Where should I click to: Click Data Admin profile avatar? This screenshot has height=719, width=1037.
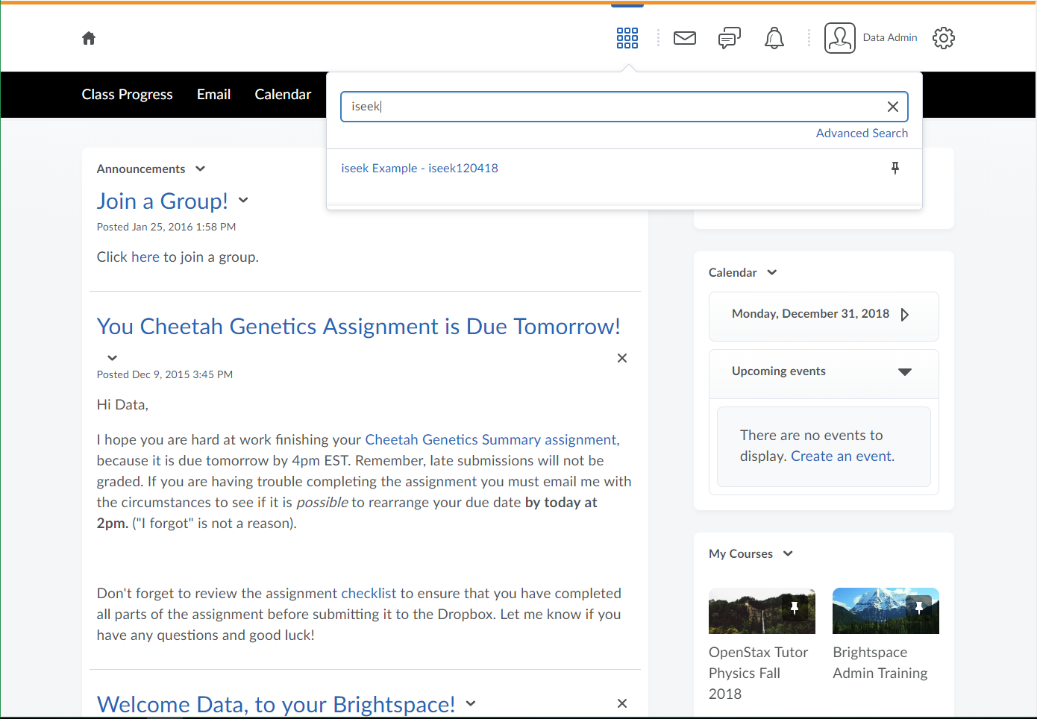tap(839, 38)
